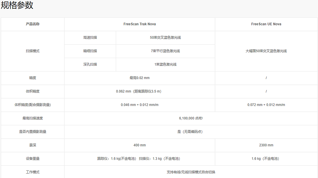Click the 400 mm depth value
Image resolution: width=318 pixels, height=178 pixels.
(x=140, y=145)
